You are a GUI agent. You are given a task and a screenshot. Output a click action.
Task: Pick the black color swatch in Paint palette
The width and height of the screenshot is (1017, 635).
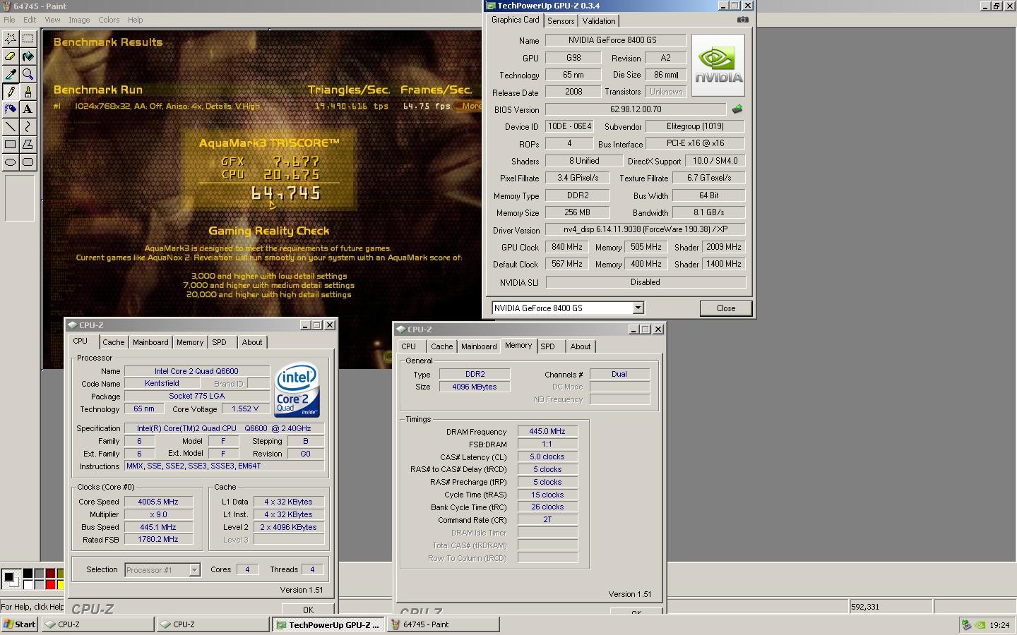[x=28, y=573]
